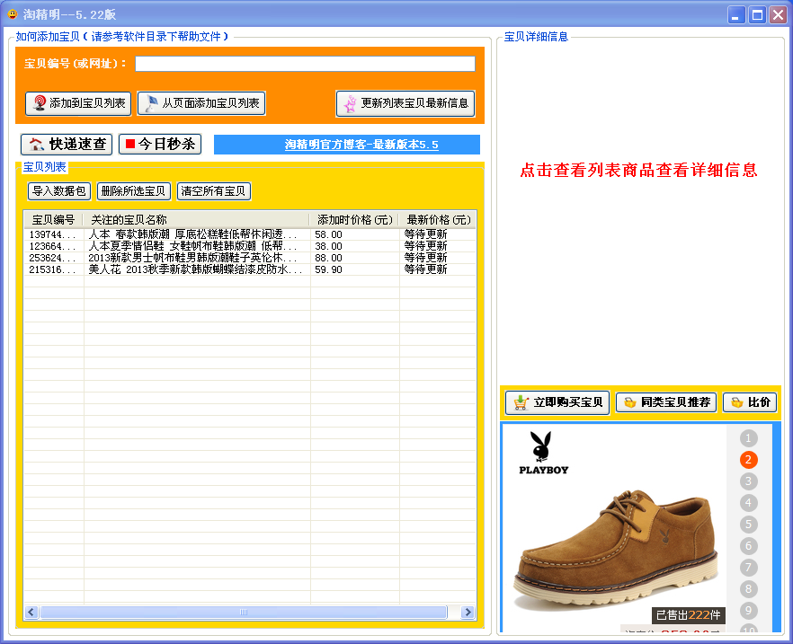Open 快递速查 express lookup
Screen dimensions: 793x644
pos(67,145)
